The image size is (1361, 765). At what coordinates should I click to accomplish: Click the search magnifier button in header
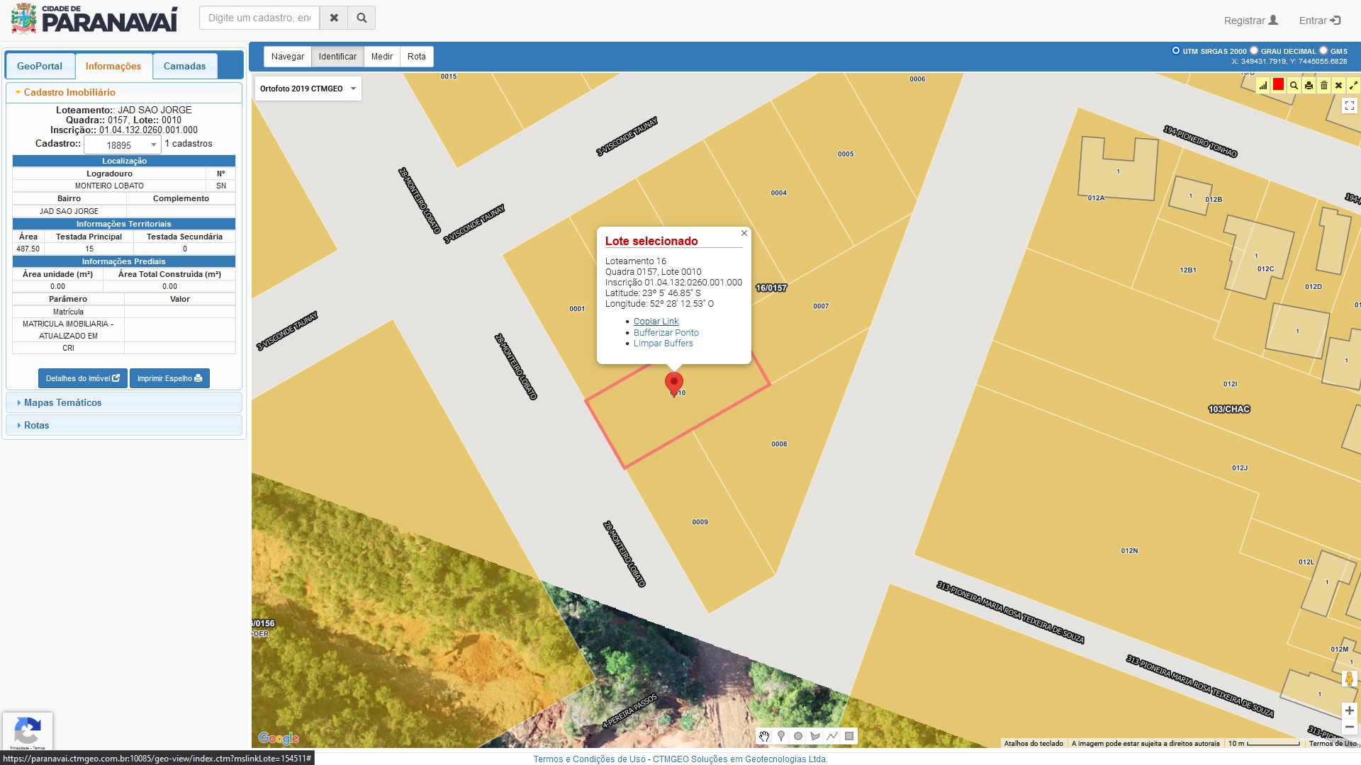point(362,18)
